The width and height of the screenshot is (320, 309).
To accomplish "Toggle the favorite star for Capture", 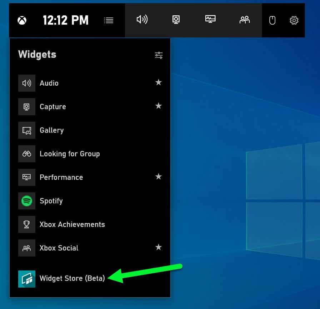I will coord(159,106).
